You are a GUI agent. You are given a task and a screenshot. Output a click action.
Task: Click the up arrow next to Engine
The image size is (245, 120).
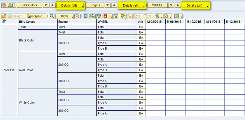[x=108, y=5]
